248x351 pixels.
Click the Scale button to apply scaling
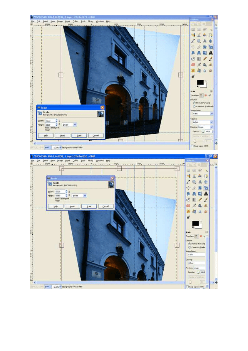[79, 135]
